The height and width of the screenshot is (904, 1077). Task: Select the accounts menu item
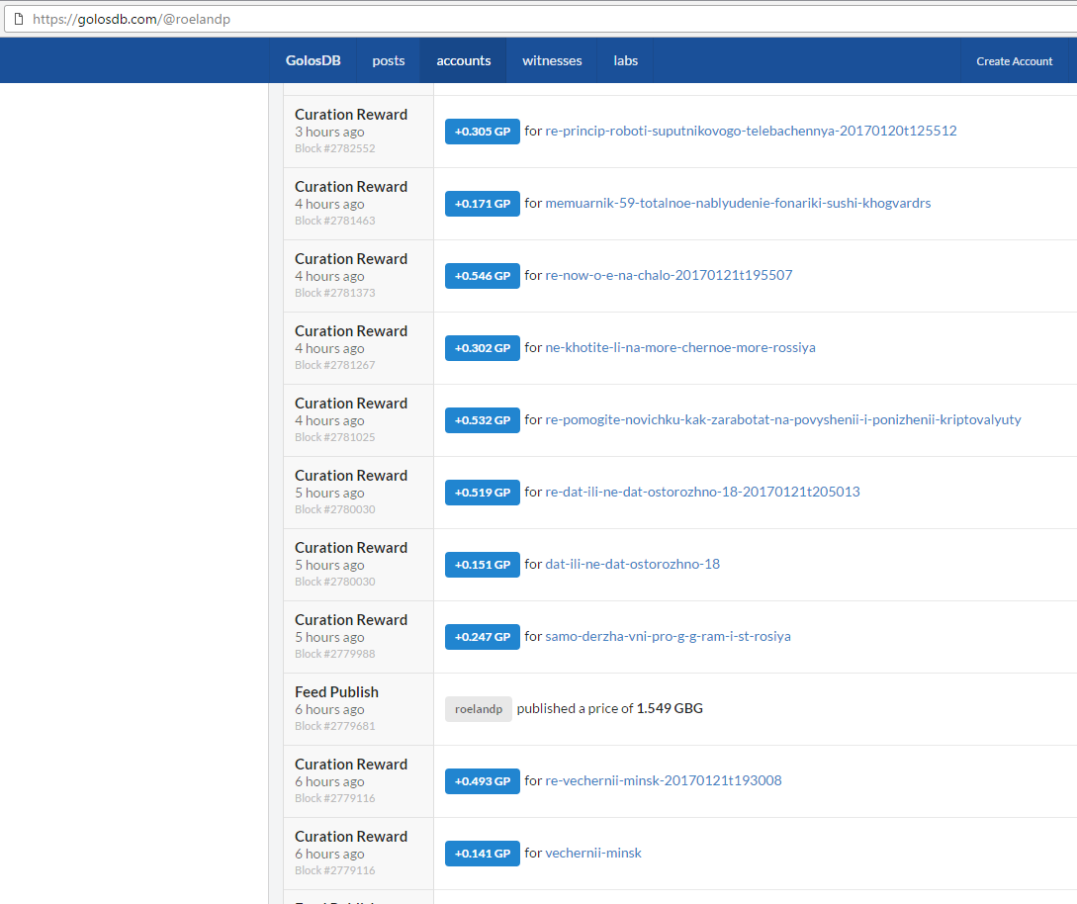point(464,60)
